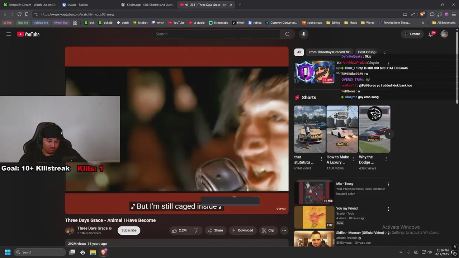Open more options for You my Friend
Image resolution: width=459 pixels, height=258 pixels.
coord(388,209)
